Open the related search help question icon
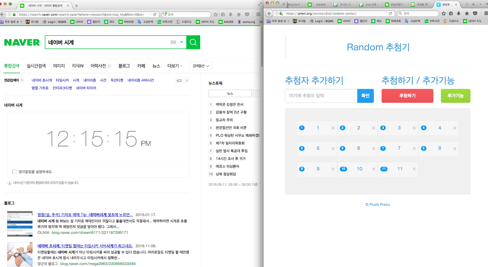 tap(22, 80)
